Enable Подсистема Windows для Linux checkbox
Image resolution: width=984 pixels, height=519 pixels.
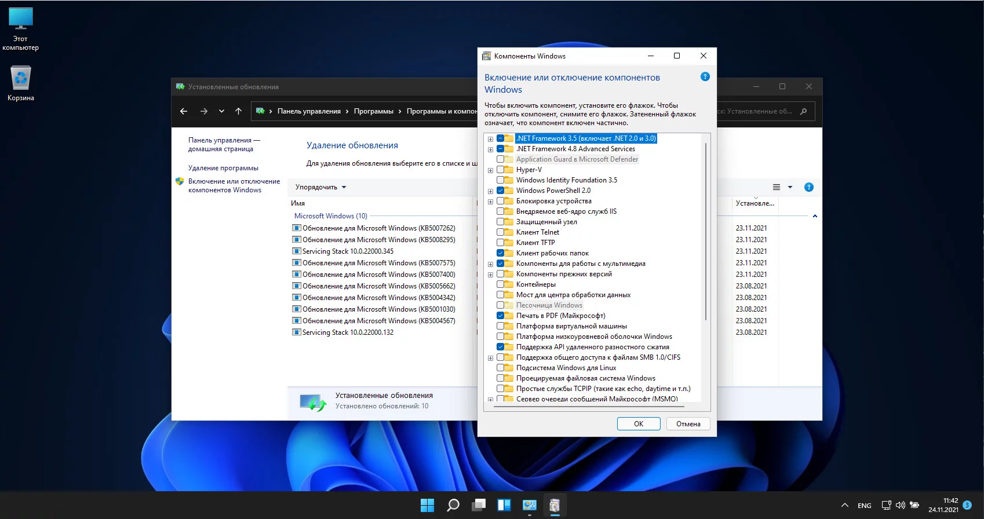pos(500,368)
